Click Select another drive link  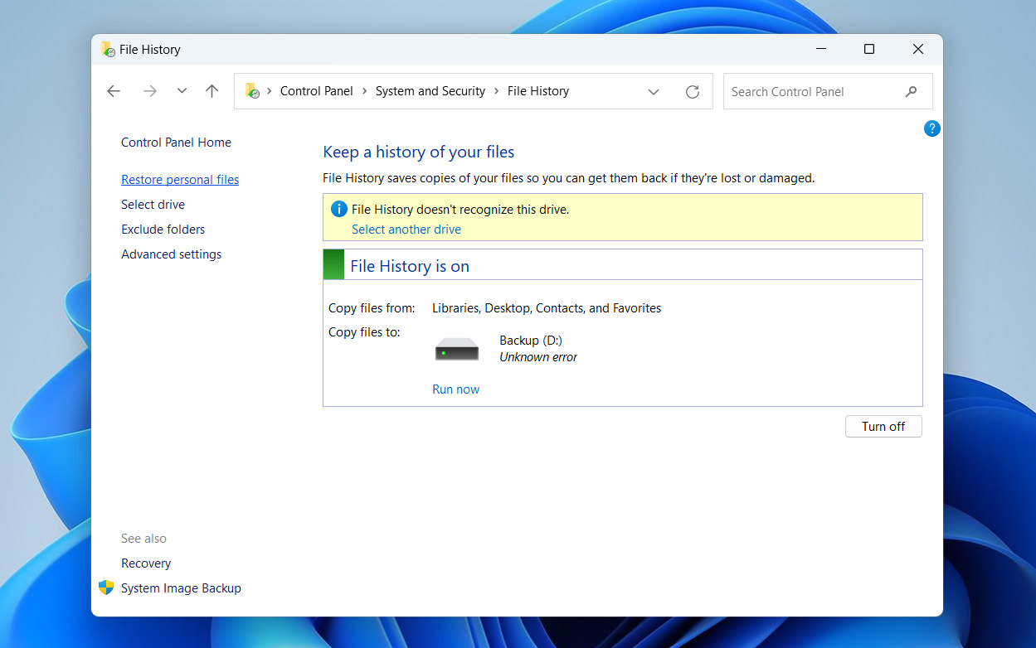406,230
